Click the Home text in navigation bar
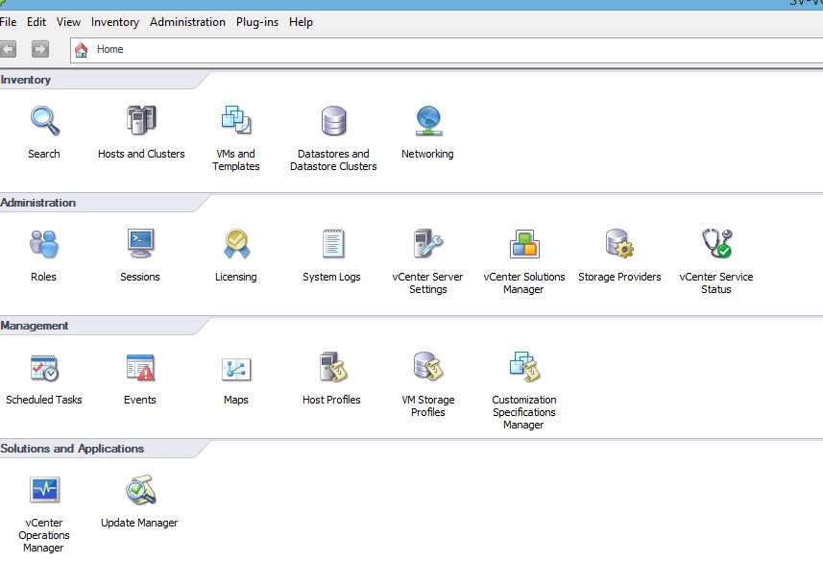This screenshot has height=587, width=823. tap(109, 49)
